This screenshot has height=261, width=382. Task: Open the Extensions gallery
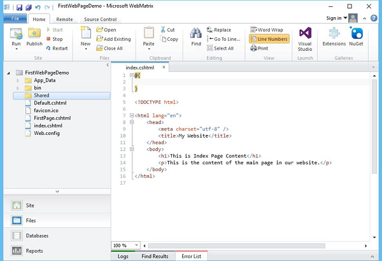click(x=334, y=34)
